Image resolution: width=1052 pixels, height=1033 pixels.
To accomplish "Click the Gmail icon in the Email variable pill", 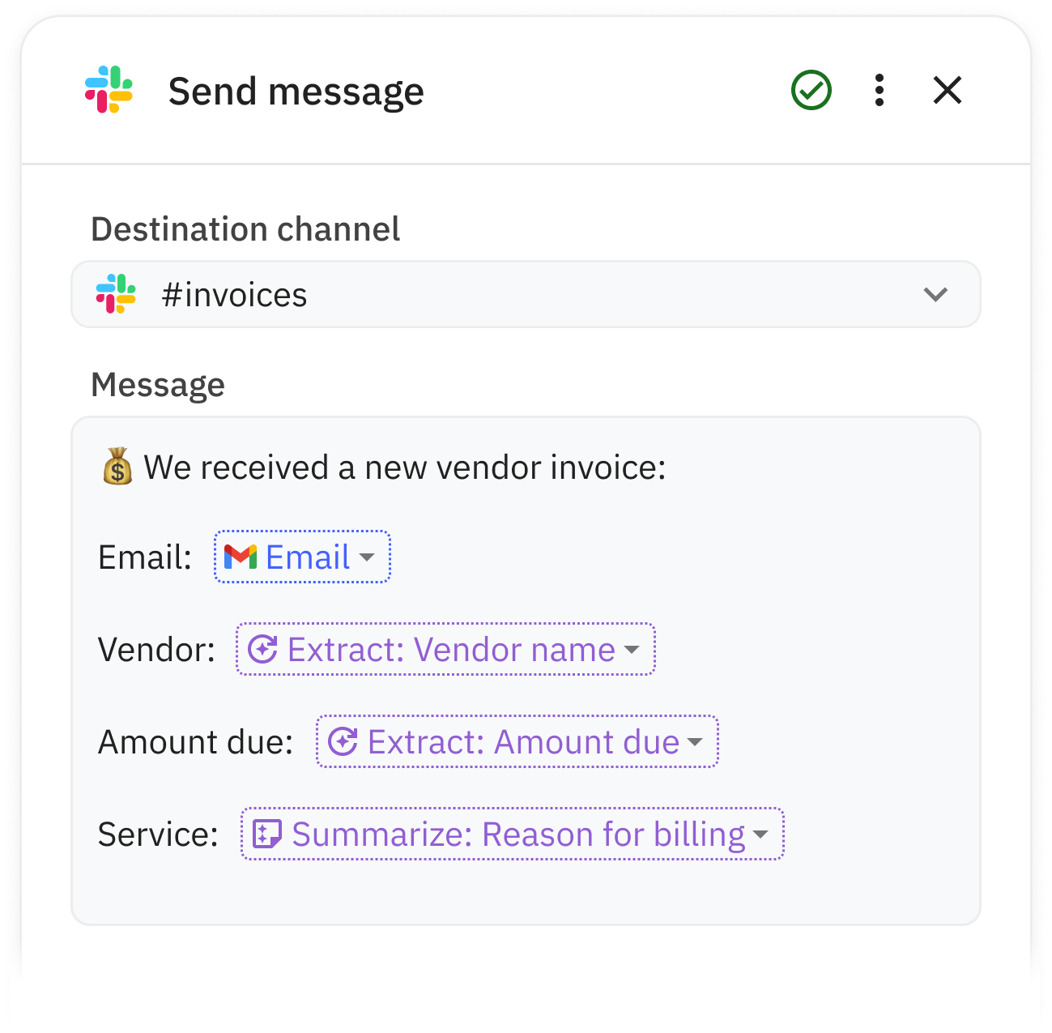I will 241,556.
